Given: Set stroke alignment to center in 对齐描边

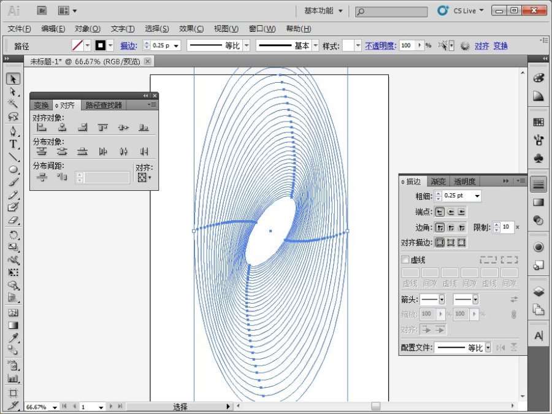Looking at the screenshot, I should pos(440,243).
